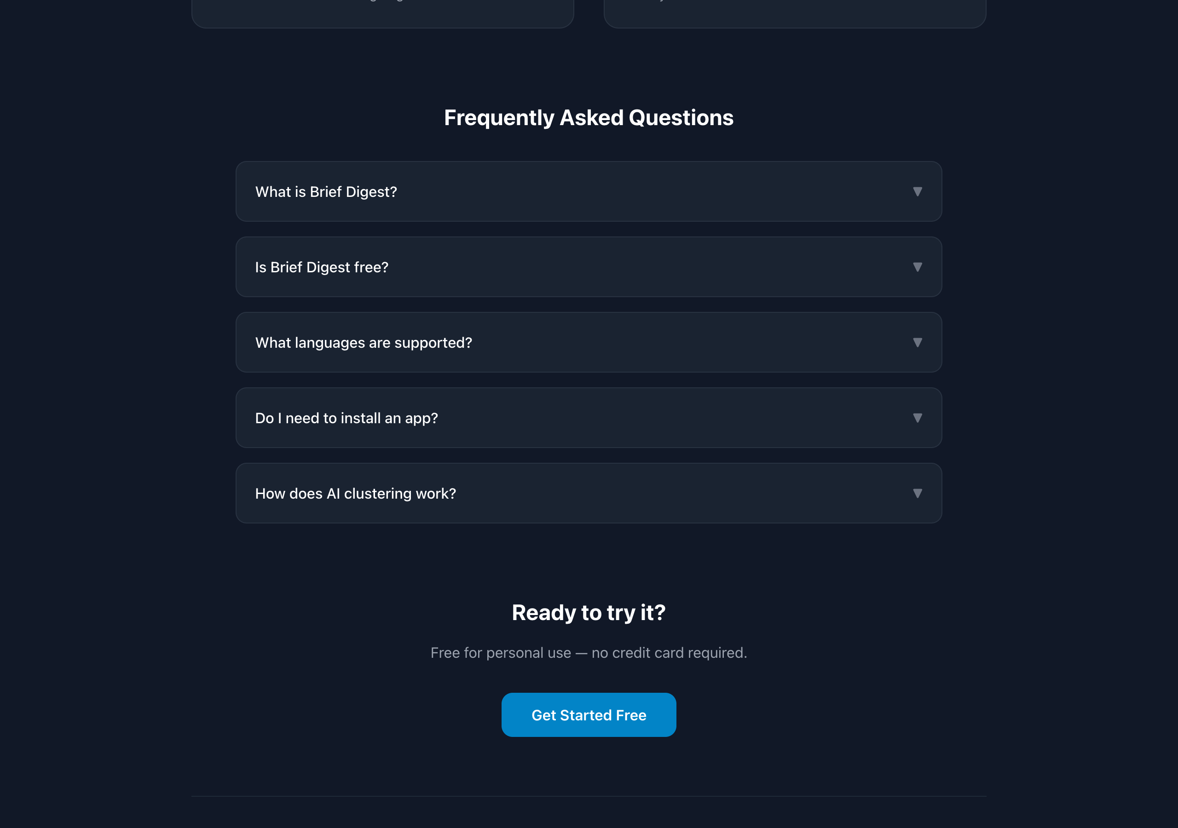Click the partially visible right card at top
Screen dimensions: 1178x828
point(795,14)
